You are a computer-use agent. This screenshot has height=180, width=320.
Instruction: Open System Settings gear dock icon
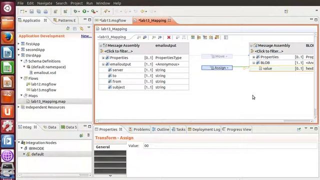(x=7, y=126)
